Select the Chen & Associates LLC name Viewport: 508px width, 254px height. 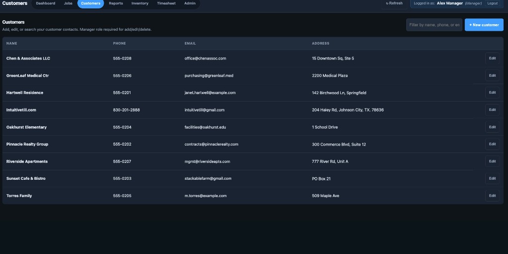click(28, 58)
